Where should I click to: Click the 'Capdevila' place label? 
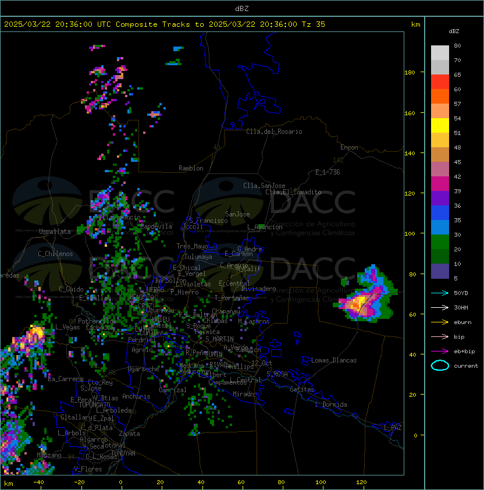click(x=156, y=226)
